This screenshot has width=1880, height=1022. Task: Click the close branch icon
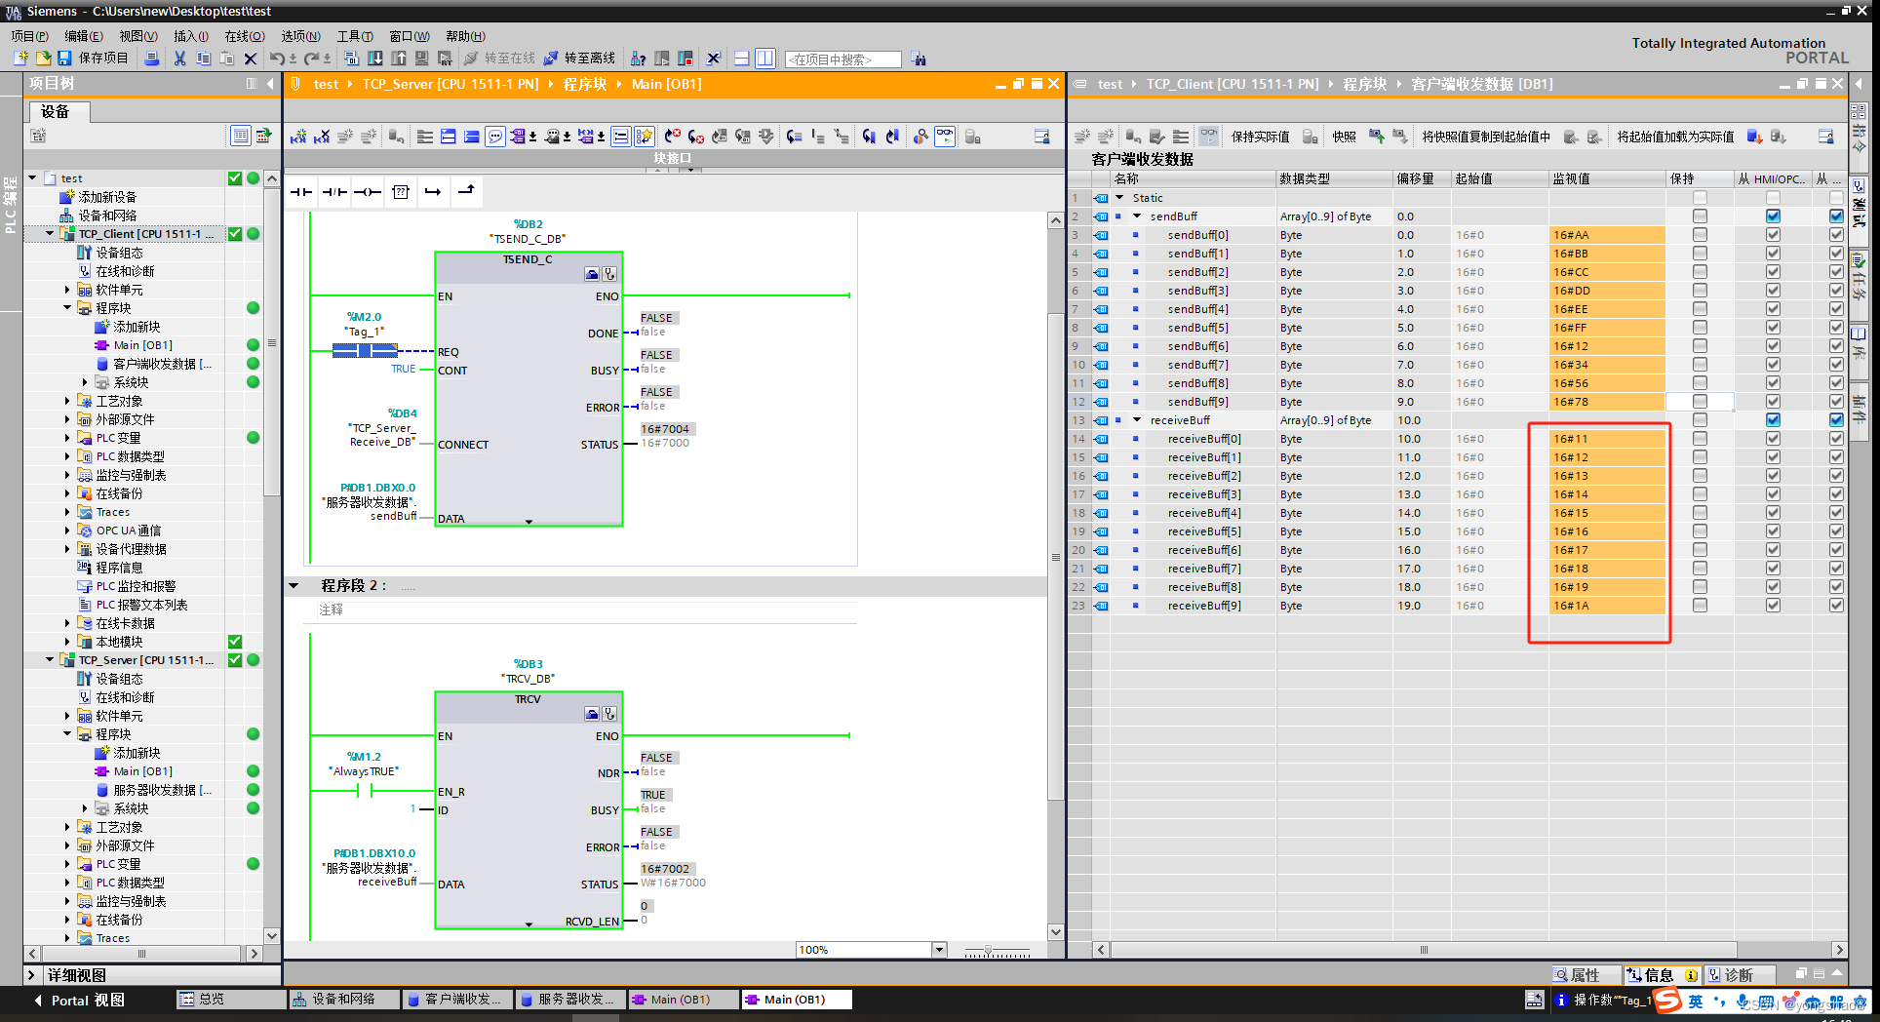466,192
